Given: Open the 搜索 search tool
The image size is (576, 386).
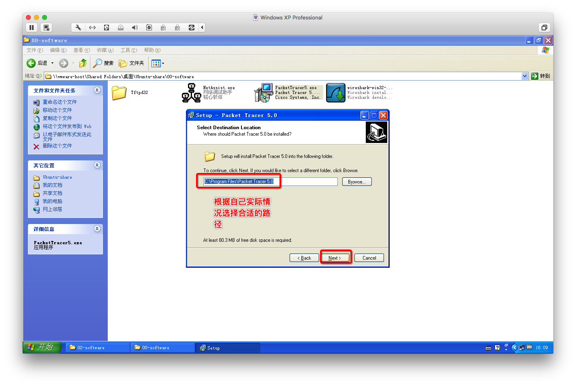Looking at the screenshot, I should pyautogui.click(x=103, y=63).
